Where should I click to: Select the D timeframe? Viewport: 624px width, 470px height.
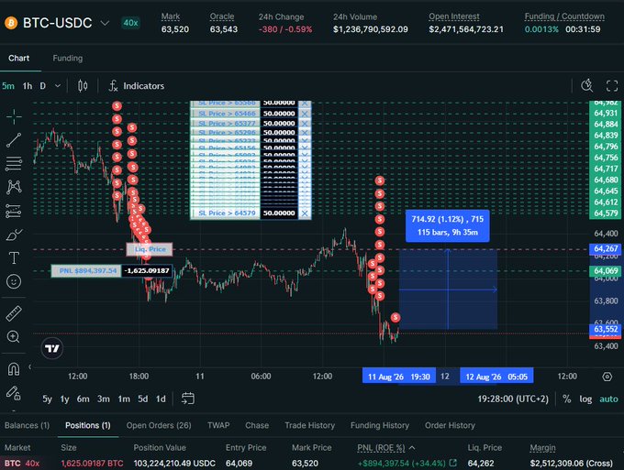pyautogui.click(x=42, y=86)
